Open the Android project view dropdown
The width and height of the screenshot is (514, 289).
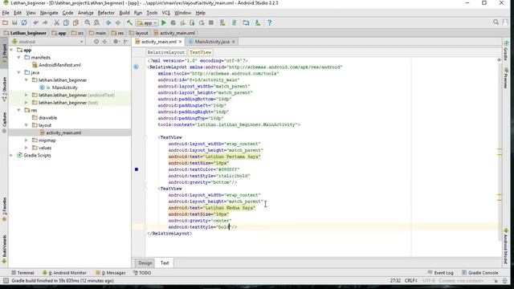(48, 42)
